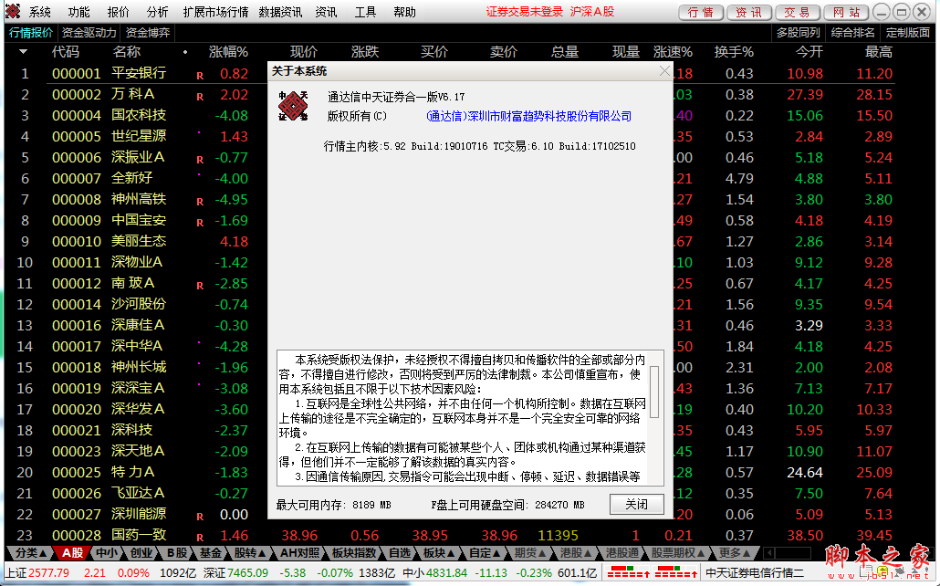The height and width of the screenshot is (586, 940).
Task: Click the red knot logo in About dialog
Action: coord(293,106)
